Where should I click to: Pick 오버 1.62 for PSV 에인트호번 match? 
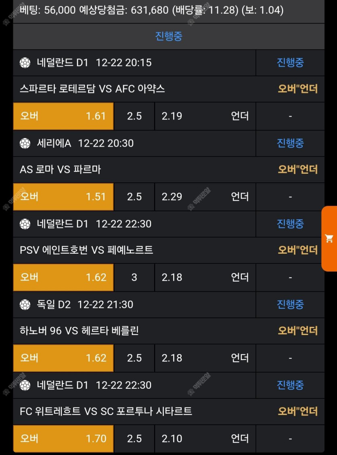click(63, 277)
